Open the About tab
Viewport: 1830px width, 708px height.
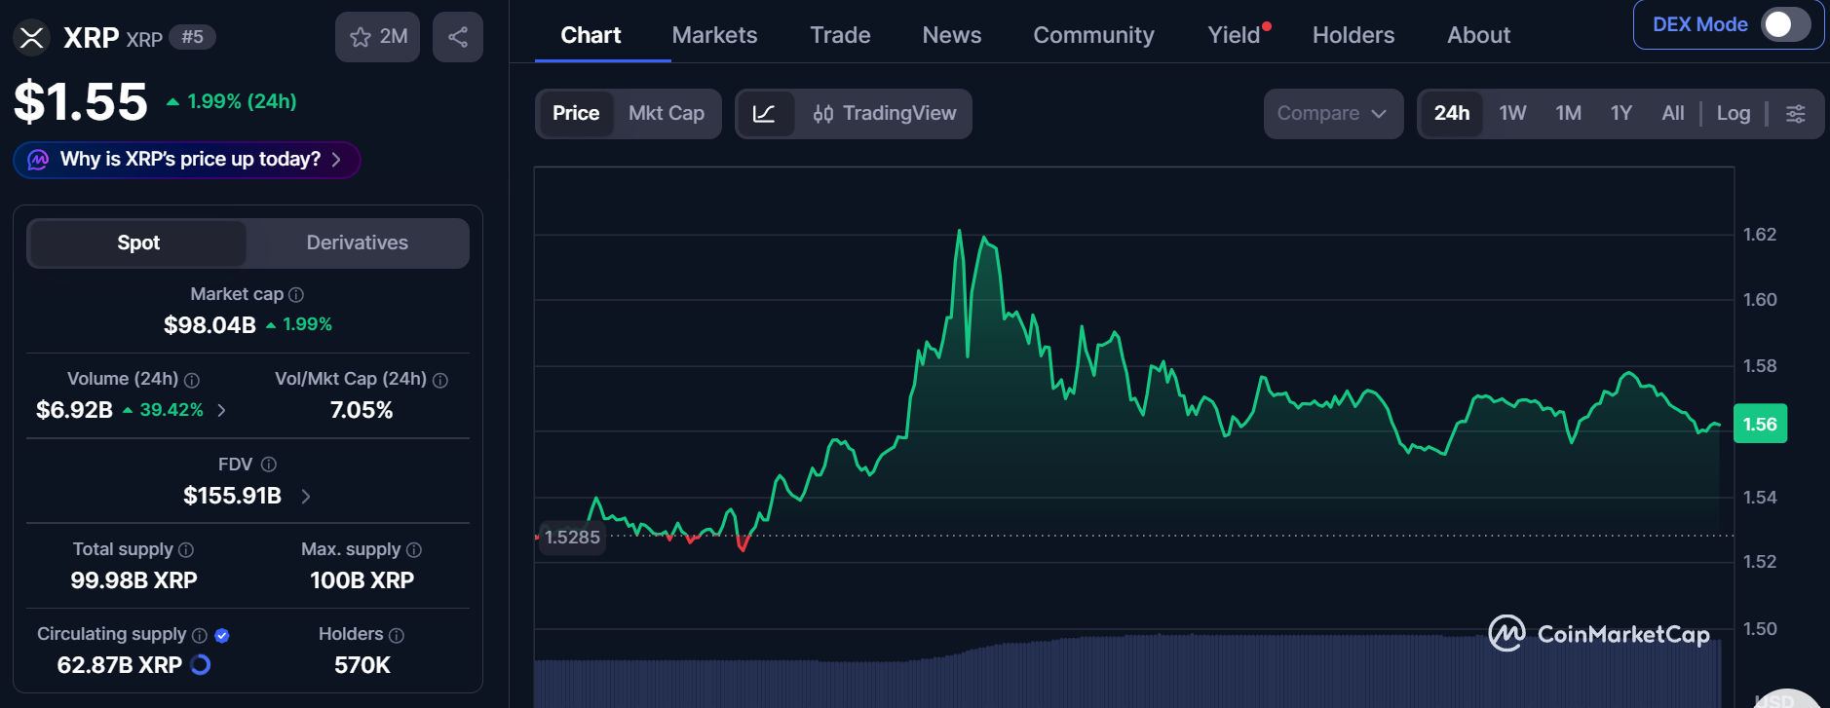click(x=1478, y=35)
